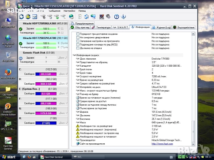Screen dimensions: 214x160
Task: Collapse the 'Информация за диск' section
Action: [74, 55]
